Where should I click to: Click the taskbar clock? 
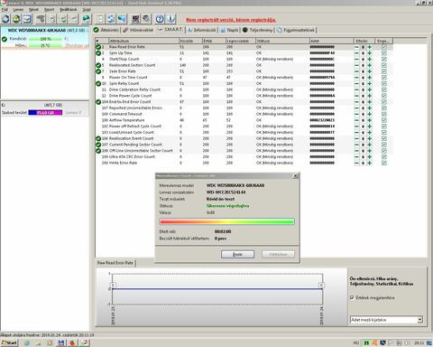419,342
